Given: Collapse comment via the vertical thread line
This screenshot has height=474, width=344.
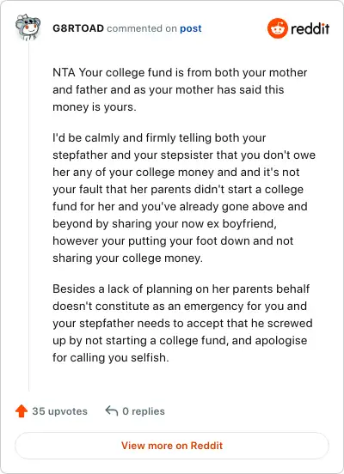Looking at the screenshot, I should pos(28,216).
